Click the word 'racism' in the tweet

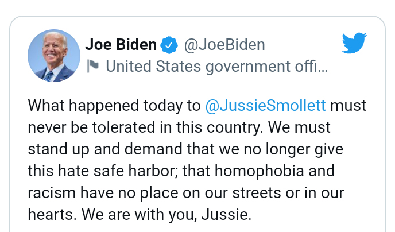(x=52, y=193)
